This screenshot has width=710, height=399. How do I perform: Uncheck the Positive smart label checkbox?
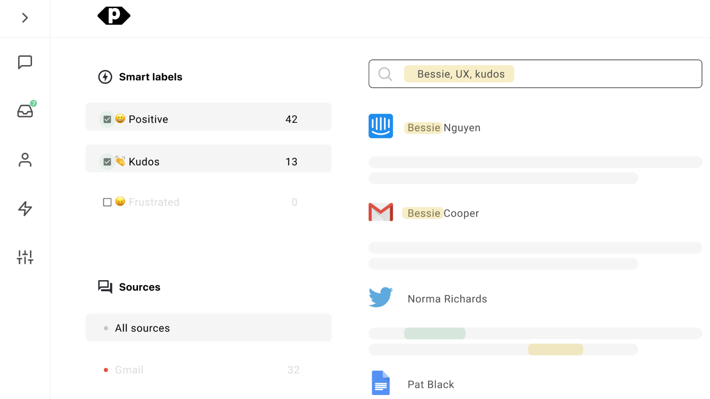pos(107,119)
